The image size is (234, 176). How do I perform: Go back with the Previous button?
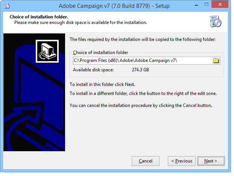coord(182,161)
